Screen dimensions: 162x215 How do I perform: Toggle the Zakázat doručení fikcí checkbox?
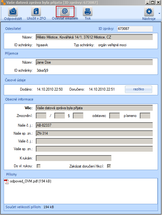pyautogui.click(x=109, y=166)
